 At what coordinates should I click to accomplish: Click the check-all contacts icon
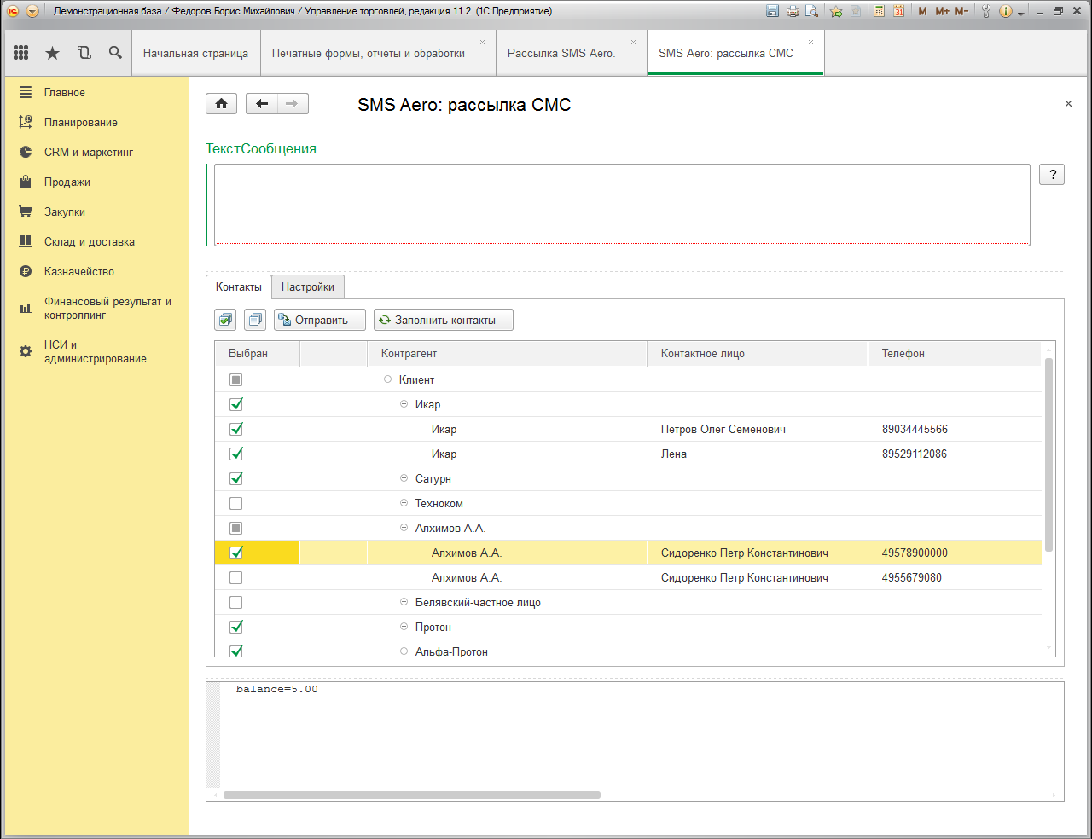225,320
